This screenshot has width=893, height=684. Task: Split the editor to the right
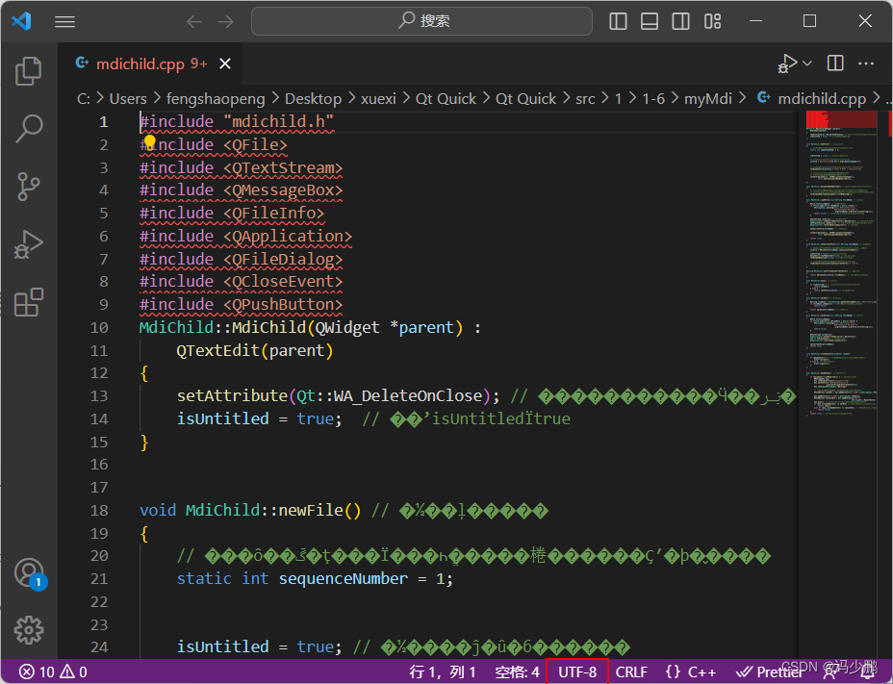(835, 63)
